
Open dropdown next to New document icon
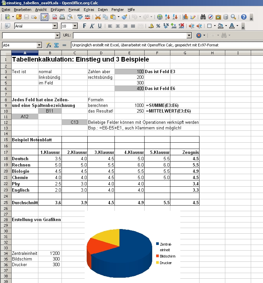[13, 17]
